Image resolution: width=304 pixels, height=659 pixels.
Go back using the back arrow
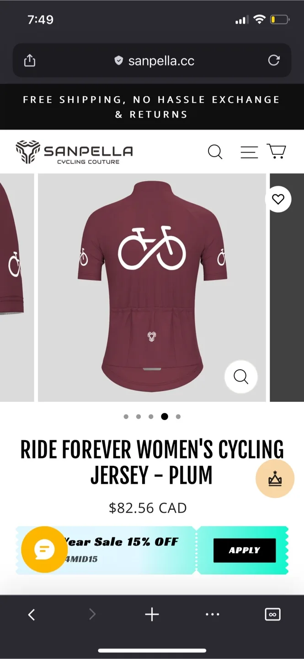32,615
